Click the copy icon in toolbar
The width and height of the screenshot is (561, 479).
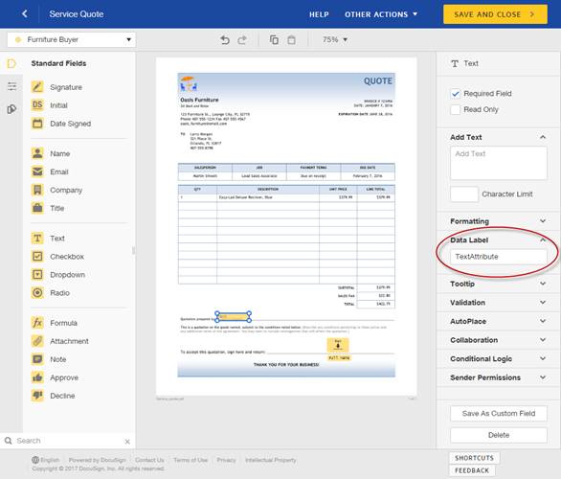point(274,39)
